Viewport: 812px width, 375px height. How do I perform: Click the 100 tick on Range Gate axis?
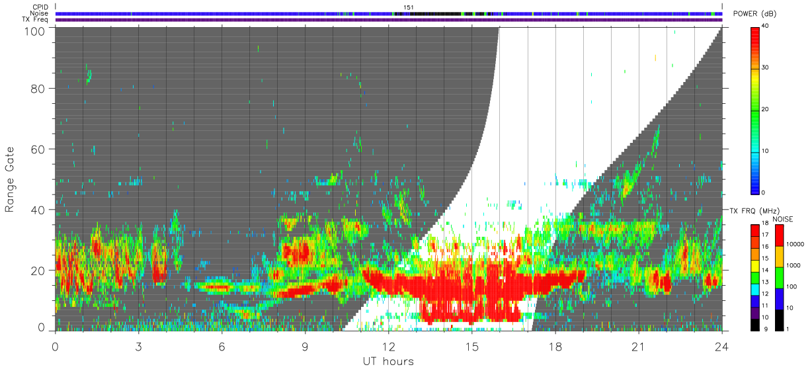(34, 30)
